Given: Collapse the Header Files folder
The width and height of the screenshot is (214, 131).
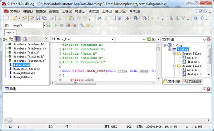Looking at the screenshot, I should pos(174,66).
